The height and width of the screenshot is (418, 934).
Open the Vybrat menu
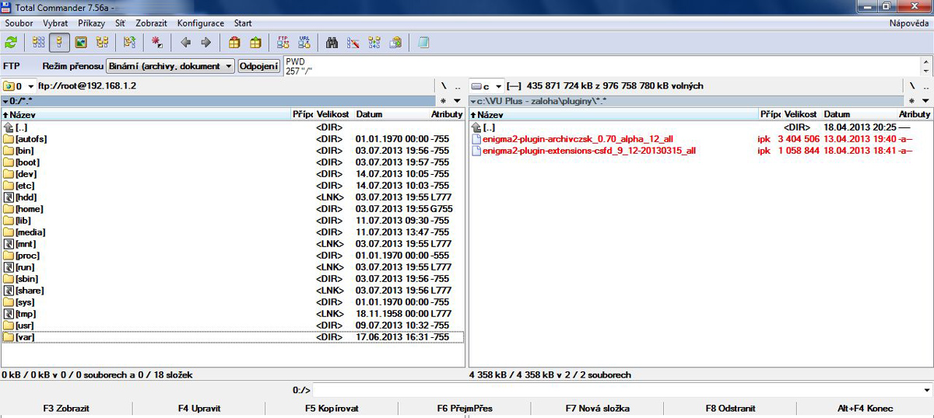55,23
